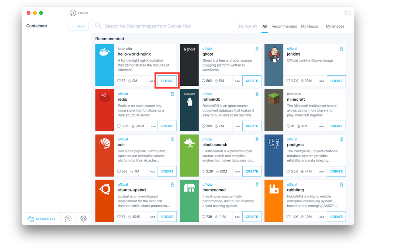Create the memcached container
The width and height of the screenshot is (416, 249).
(x=252, y=217)
